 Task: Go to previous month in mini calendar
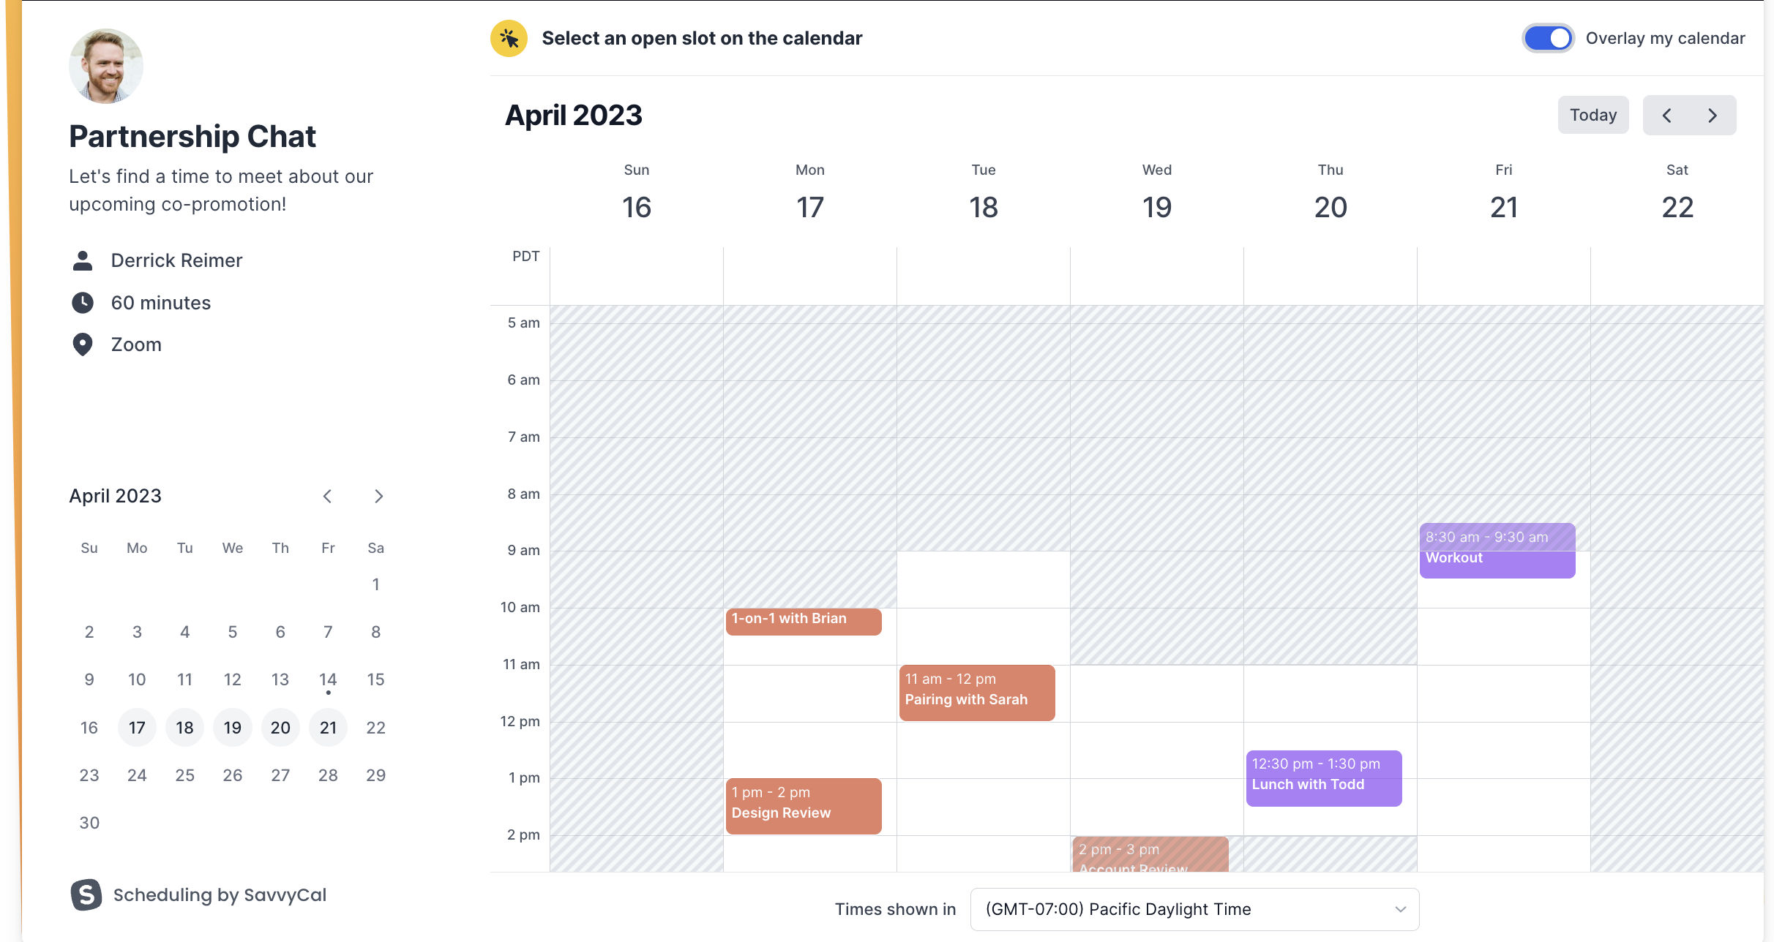(x=327, y=496)
